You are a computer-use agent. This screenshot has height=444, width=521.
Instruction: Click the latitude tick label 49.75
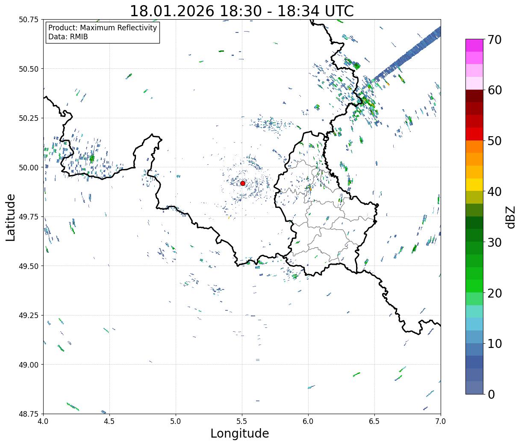(29, 217)
